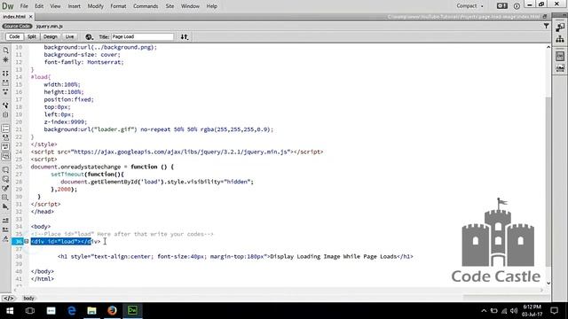568x319 pixels.
Task: Click the Collapse Full Tag icon
Action: [5, 74]
